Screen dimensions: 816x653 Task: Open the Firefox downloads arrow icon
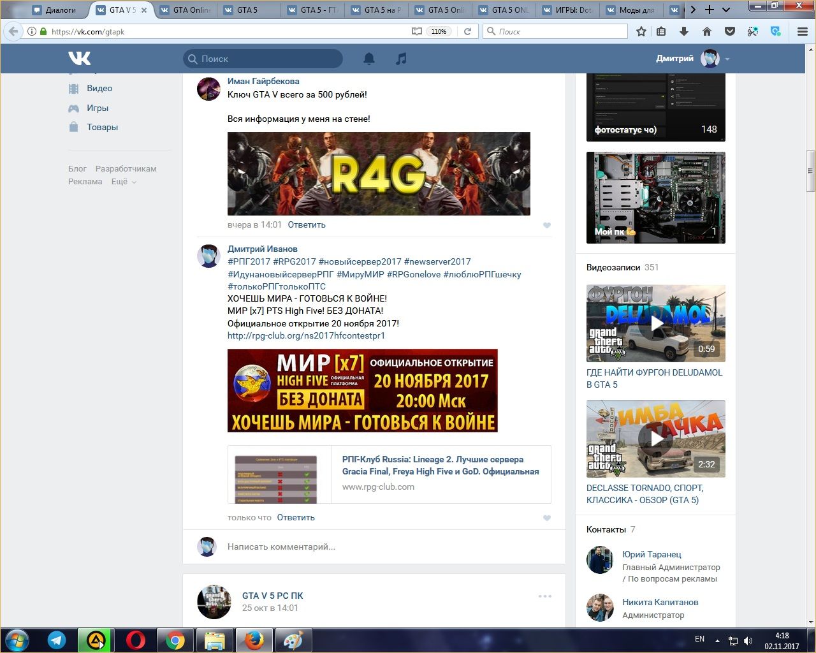684,31
